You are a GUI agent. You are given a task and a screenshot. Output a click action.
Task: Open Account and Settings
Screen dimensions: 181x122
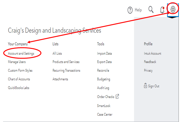click(x=21, y=53)
